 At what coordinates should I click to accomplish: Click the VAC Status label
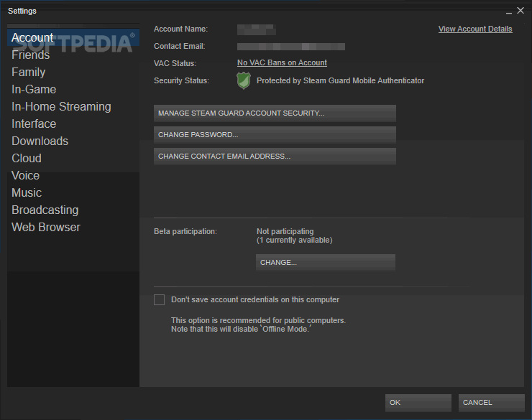point(175,63)
